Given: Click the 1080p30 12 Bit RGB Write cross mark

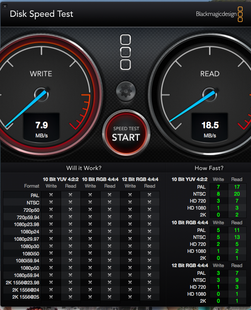Looking at the screenshot, I should [x=130, y=246].
